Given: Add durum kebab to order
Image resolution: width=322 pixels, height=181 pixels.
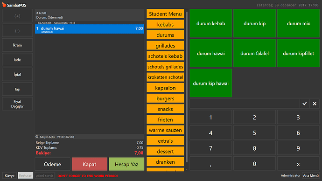Looking at the screenshot, I should [x=210, y=23].
